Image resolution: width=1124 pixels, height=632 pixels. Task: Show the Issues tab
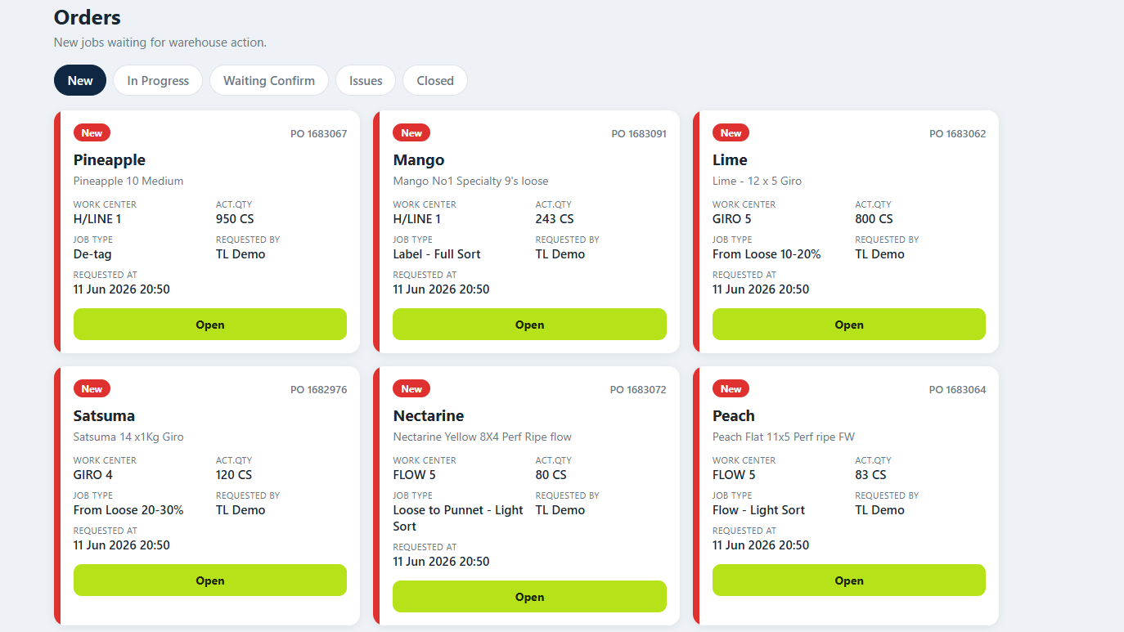tap(366, 80)
